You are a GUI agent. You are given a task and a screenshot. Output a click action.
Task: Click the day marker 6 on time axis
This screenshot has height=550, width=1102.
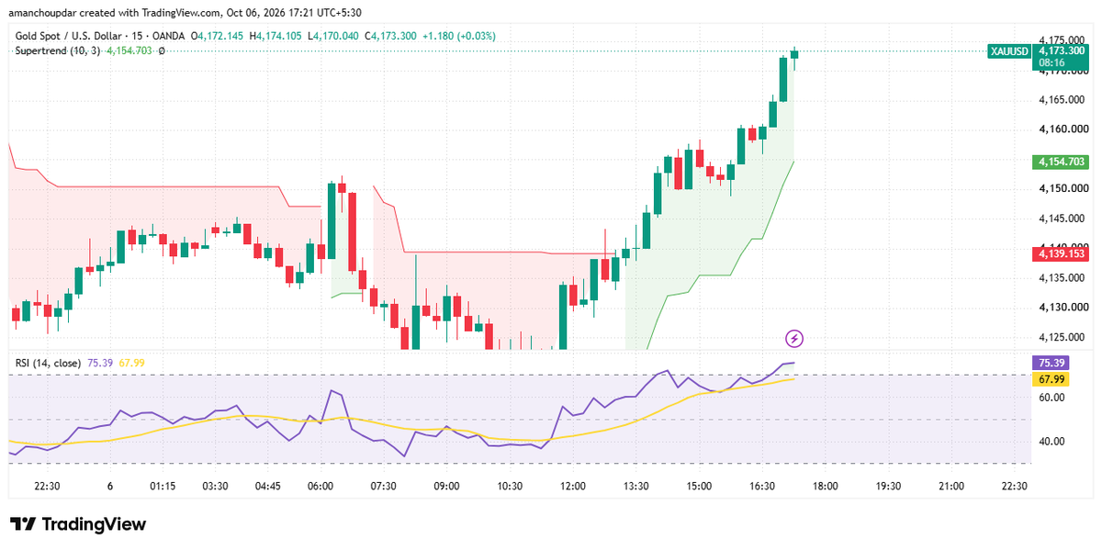[x=110, y=487]
